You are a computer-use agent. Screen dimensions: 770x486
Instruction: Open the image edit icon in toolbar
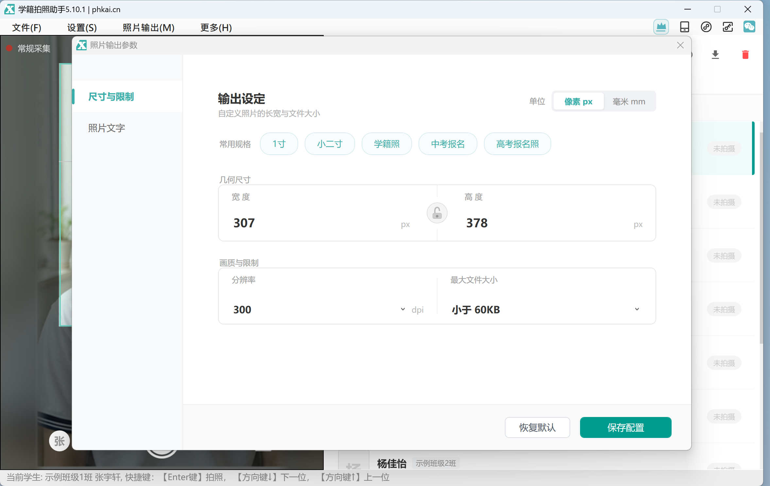[727, 27]
